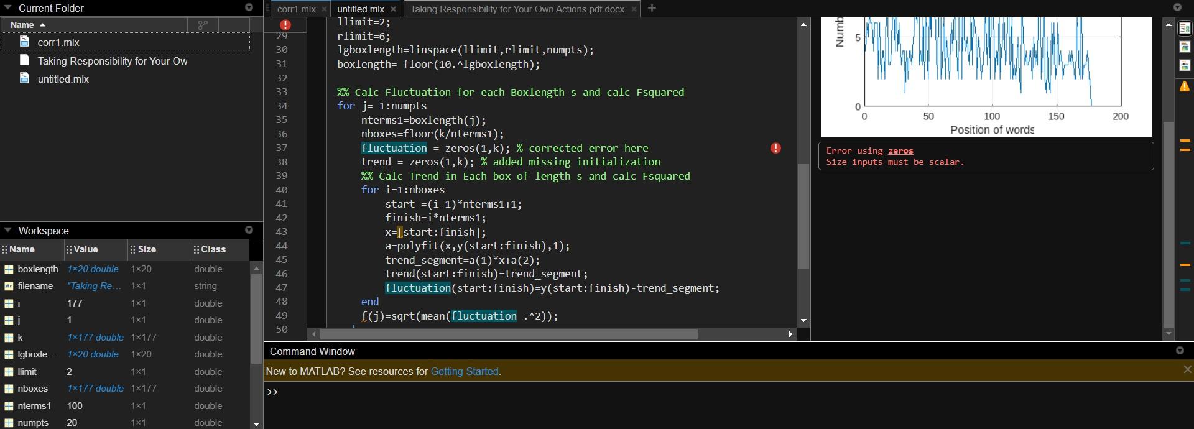
Task: Switch to Taking Responsibility docx tab
Action: 517,9
